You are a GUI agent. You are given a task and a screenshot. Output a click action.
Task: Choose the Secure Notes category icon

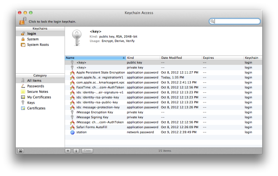23,91
